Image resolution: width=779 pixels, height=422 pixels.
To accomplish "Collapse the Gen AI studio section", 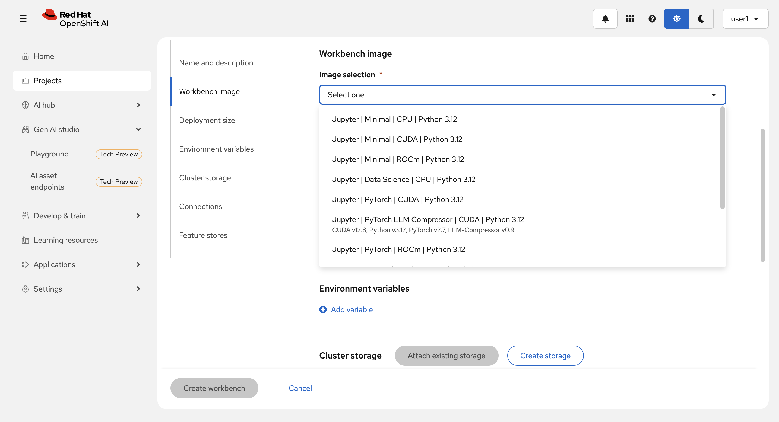I will tap(138, 129).
